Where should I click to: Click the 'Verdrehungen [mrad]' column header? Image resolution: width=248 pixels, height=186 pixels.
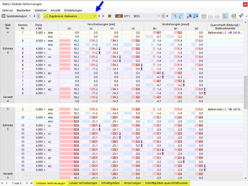tap(176, 24)
